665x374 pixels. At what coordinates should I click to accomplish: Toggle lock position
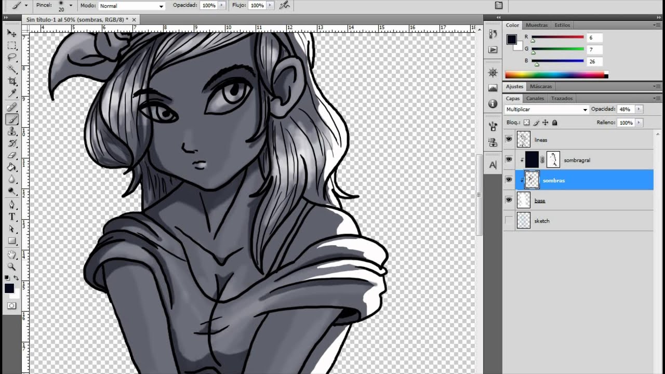coord(545,123)
